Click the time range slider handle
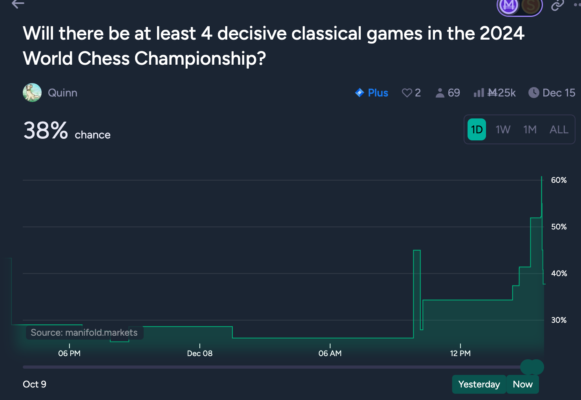581x400 pixels. (x=532, y=367)
